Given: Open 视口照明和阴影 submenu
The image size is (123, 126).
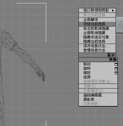Looking at the screenshot, I should (x=97, y=10).
